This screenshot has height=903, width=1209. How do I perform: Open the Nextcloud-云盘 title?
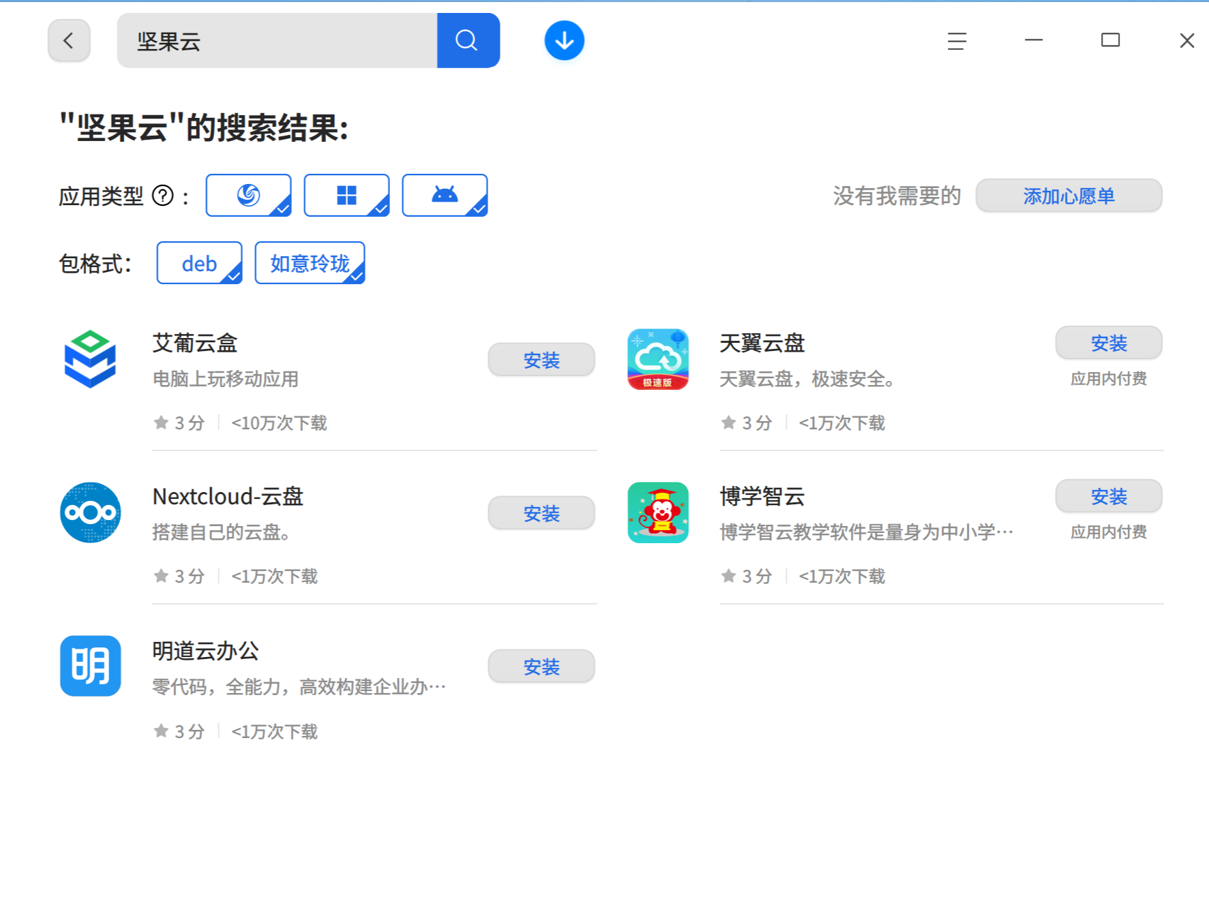point(228,496)
